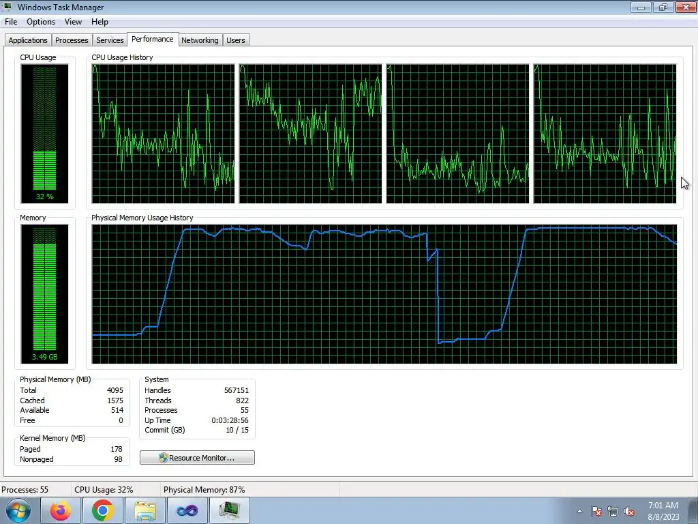Click the Up Time value 0:03:28:56
Viewport: 698px width, 524px height.
pyautogui.click(x=230, y=420)
